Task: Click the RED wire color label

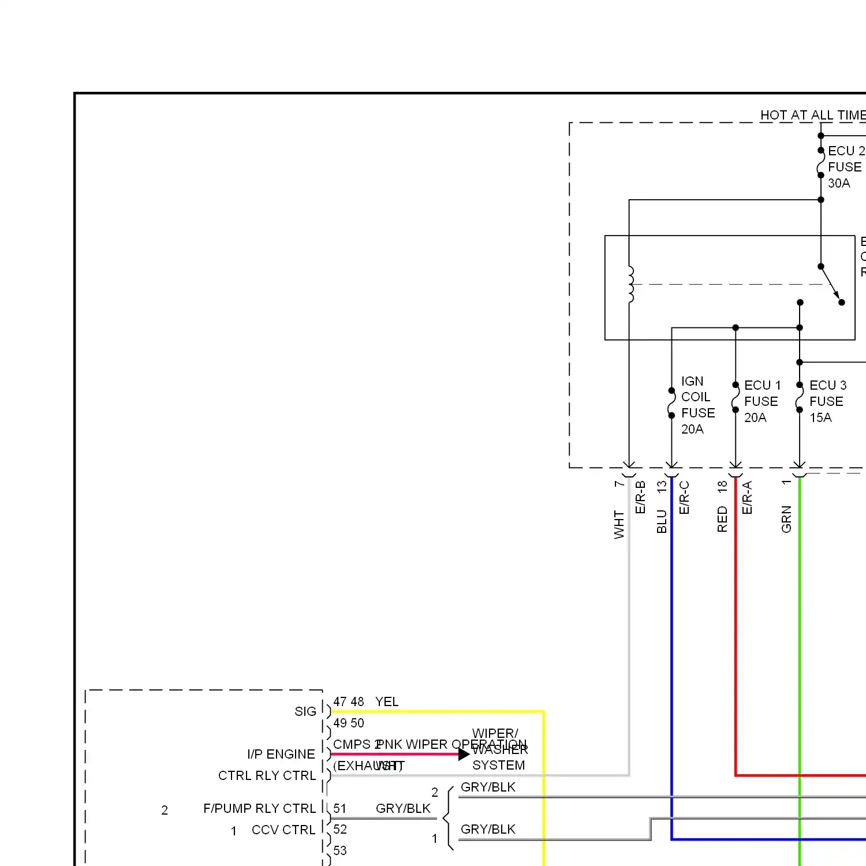Action: pyautogui.click(x=722, y=519)
